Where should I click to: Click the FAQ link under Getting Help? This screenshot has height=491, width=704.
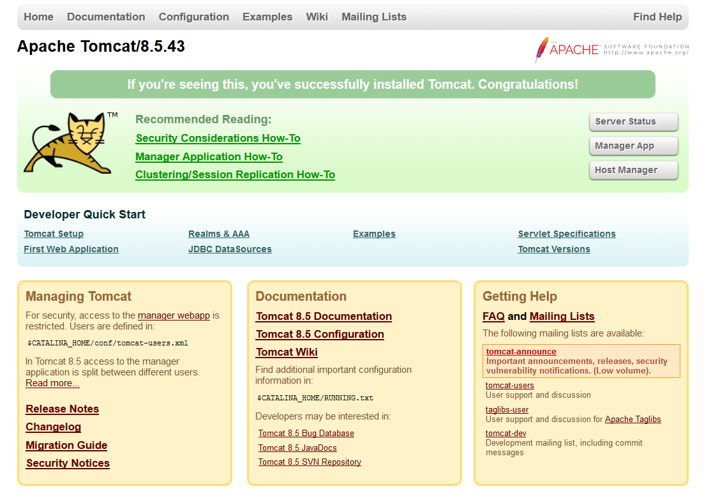(x=493, y=317)
